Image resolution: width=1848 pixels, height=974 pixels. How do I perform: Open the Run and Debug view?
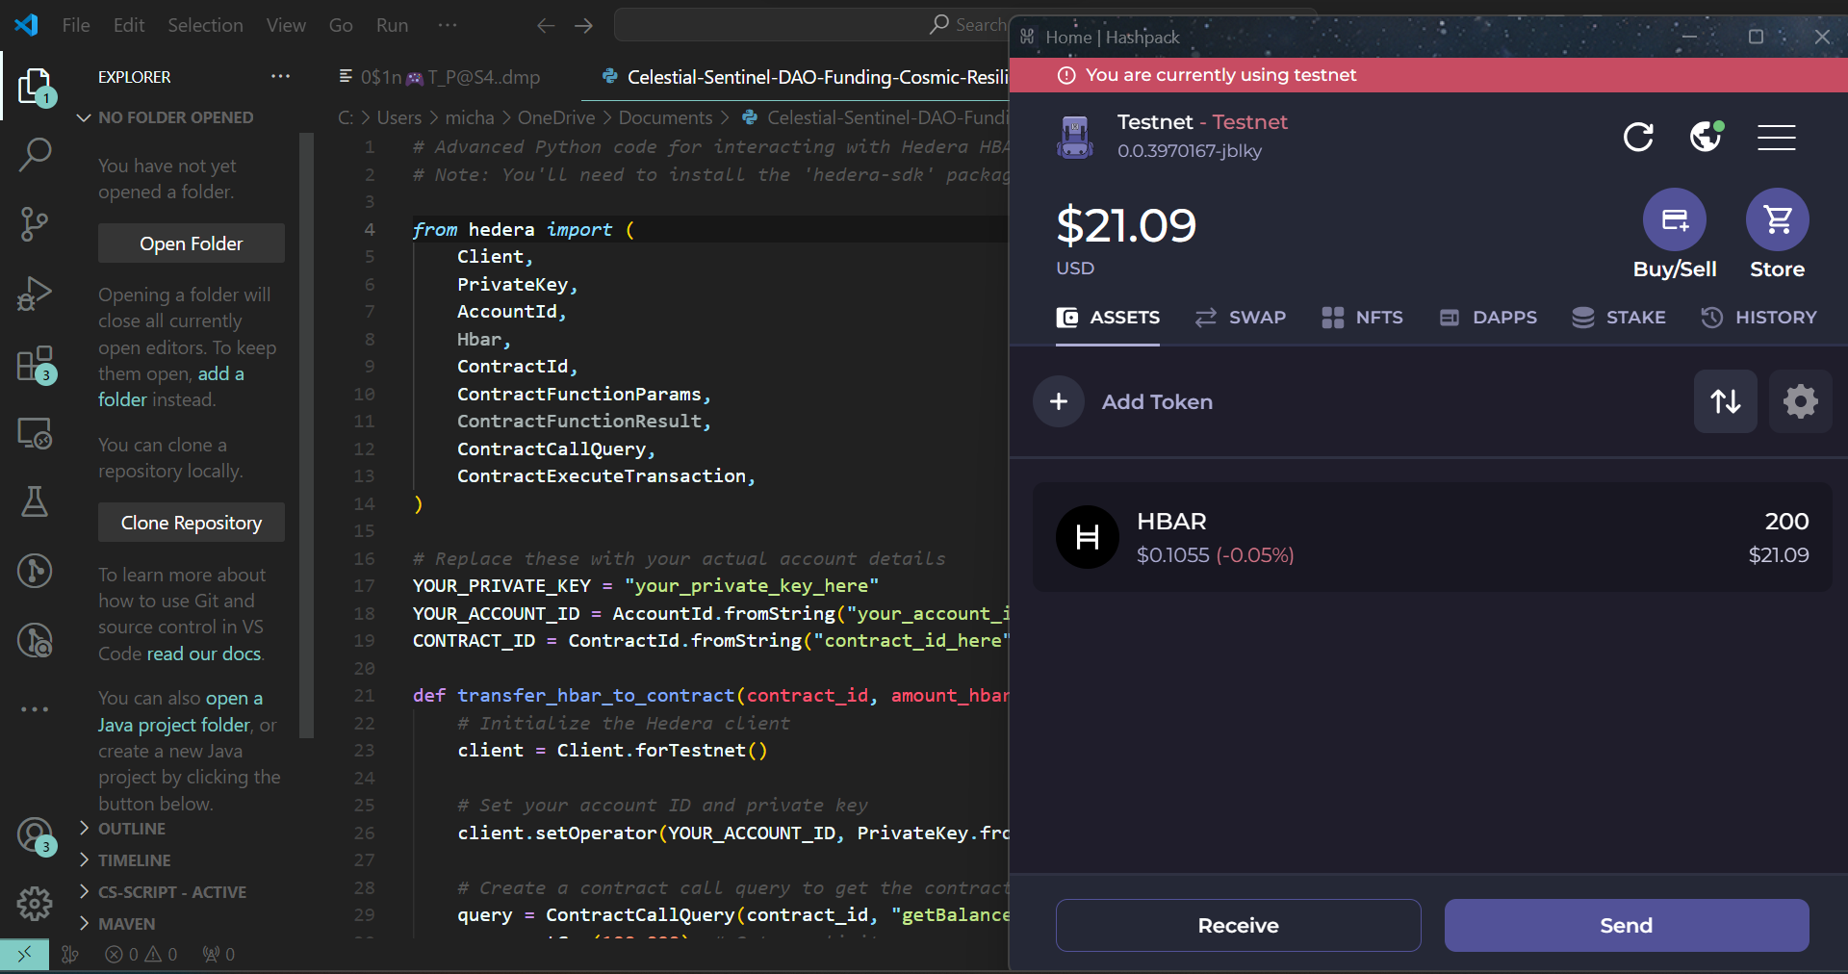pyautogui.click(x=35, y=294)
